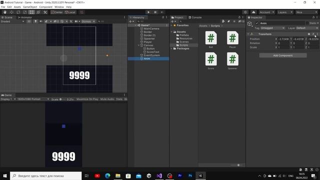
Task: Open the Account dropdown
Action: click(266, 12)
